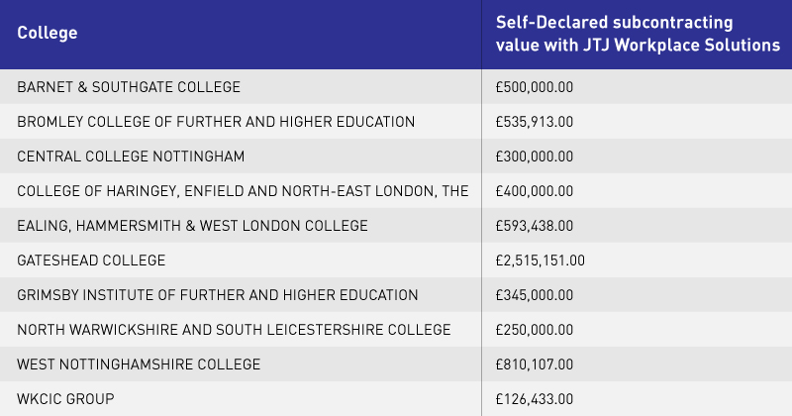
Task: Click Bromley College of Further and Higher Education
Action: tap(216, 122)
